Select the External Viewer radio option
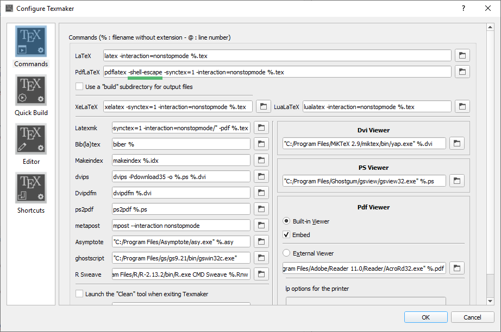 coord(287,253)
